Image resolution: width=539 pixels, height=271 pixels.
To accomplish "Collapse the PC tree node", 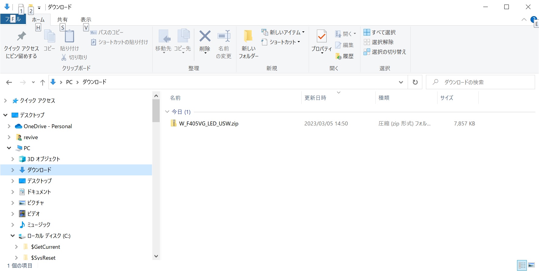I will point(9,148).
